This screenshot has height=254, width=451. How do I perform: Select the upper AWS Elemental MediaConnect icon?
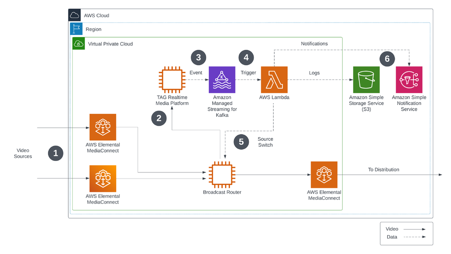pyautogui.click(x=103, y=127)
